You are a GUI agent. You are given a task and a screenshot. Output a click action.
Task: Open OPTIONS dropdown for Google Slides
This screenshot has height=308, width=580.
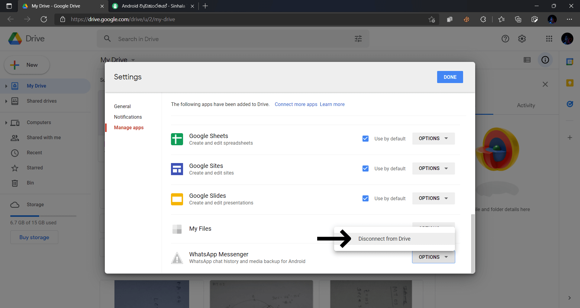pos(433,198)
